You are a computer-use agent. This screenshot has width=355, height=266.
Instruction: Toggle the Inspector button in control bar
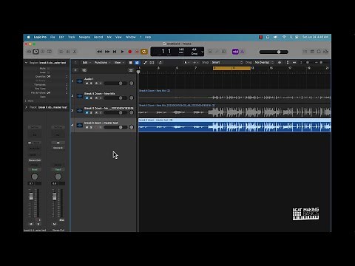pos(35,52)
